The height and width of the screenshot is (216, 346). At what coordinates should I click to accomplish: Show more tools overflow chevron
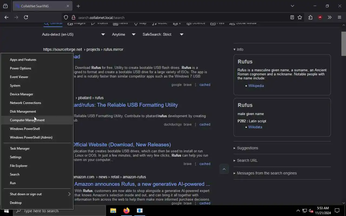click(330, 17)
